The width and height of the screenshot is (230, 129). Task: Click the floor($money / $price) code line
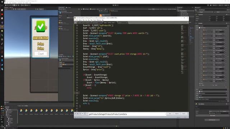[101, 82]
